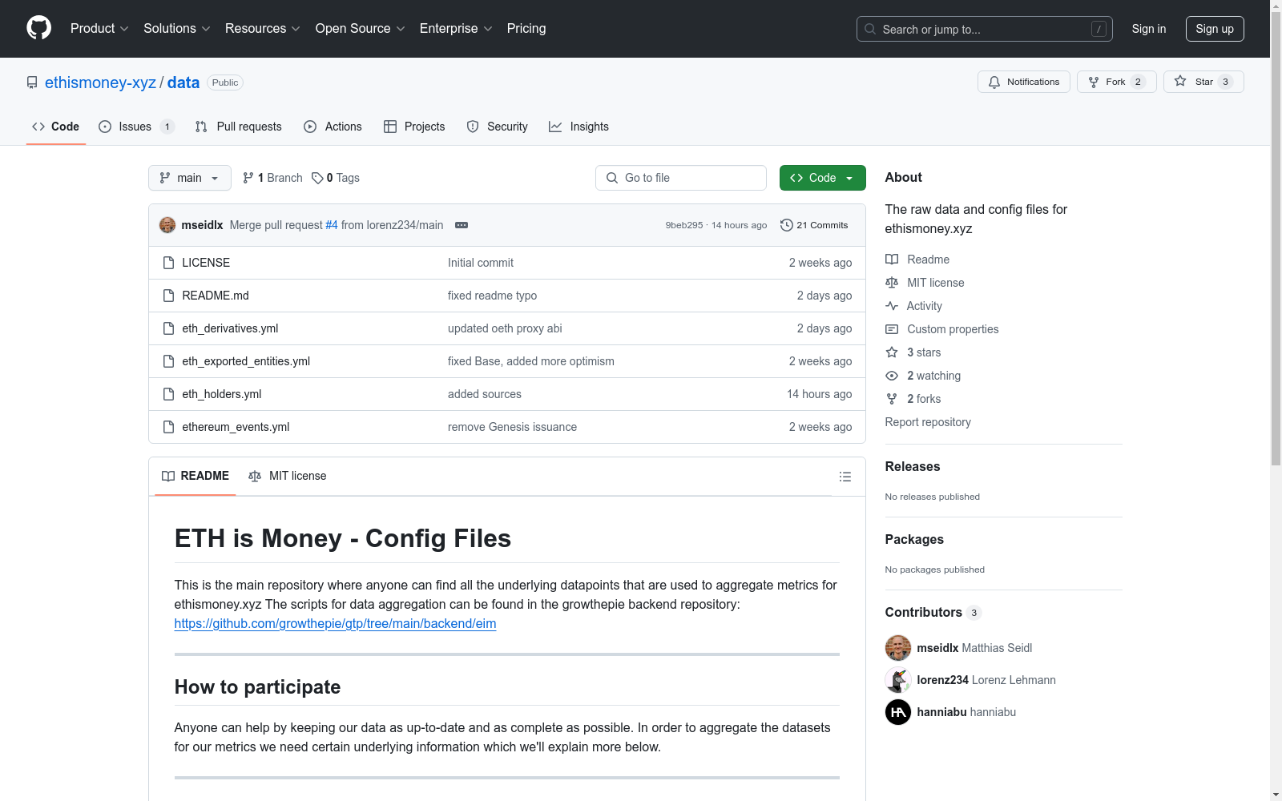The image size is (1282, 801).
Task: Open the Contributors heading link
Action: pos(933,613)
